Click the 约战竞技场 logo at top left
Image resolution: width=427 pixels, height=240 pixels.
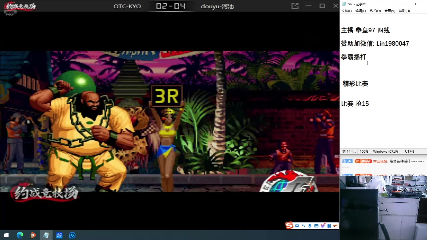click(x=20, y=6)
